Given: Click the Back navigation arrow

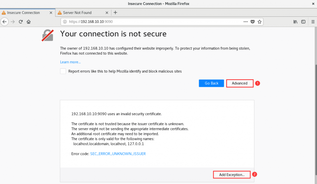Looking at the screenshot, I should point(5,22).
